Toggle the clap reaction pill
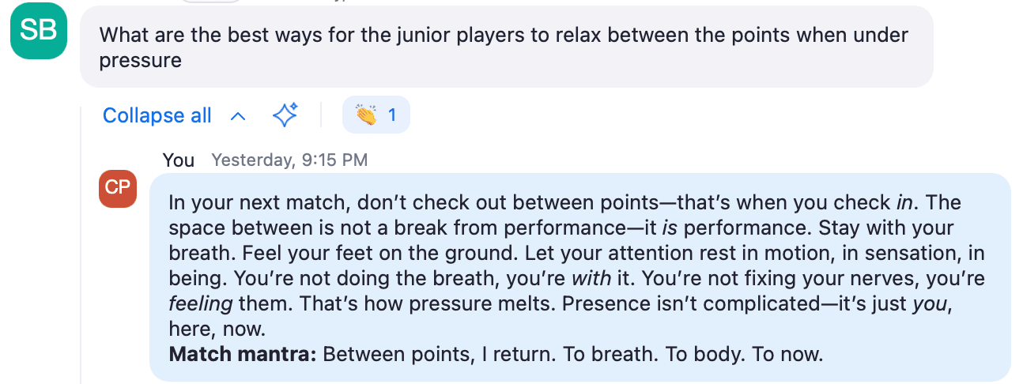 (376, 115)
